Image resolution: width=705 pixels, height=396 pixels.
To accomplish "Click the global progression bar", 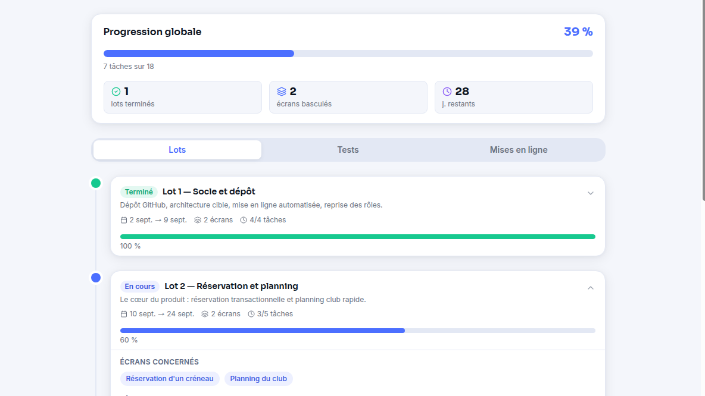I will click(x=348, y=54).
